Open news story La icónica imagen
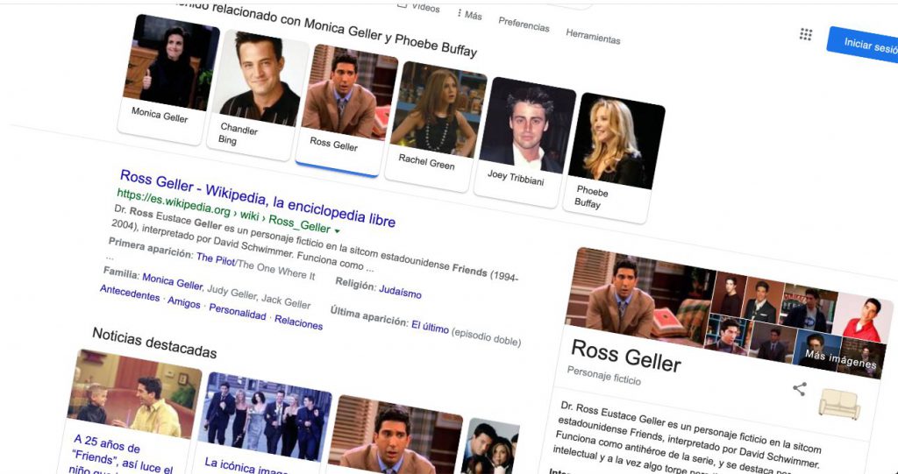Viewport: 898px width, 474px height. tap(246, 465)
